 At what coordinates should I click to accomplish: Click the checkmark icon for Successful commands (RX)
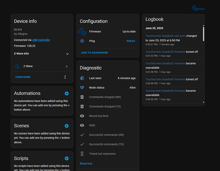point(82,135)
